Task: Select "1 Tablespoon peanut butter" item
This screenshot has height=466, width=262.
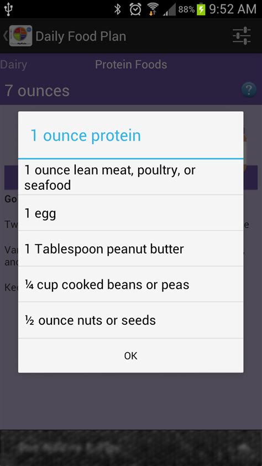Action: coord(130,248)
